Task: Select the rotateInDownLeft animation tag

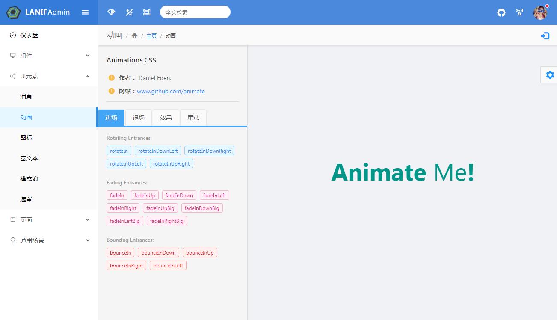Action: coord(158,151)
